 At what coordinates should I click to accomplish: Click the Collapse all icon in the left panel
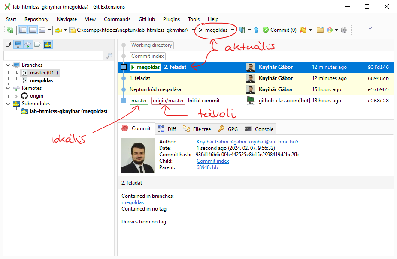point(8,45)
